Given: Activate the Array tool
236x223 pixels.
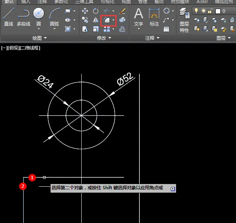Looking at the screenshot, I should pyautogui.click(x=107, y=29).
